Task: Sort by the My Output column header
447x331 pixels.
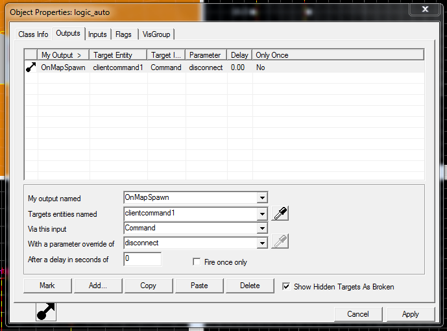Action: click(x=62, y=55)
